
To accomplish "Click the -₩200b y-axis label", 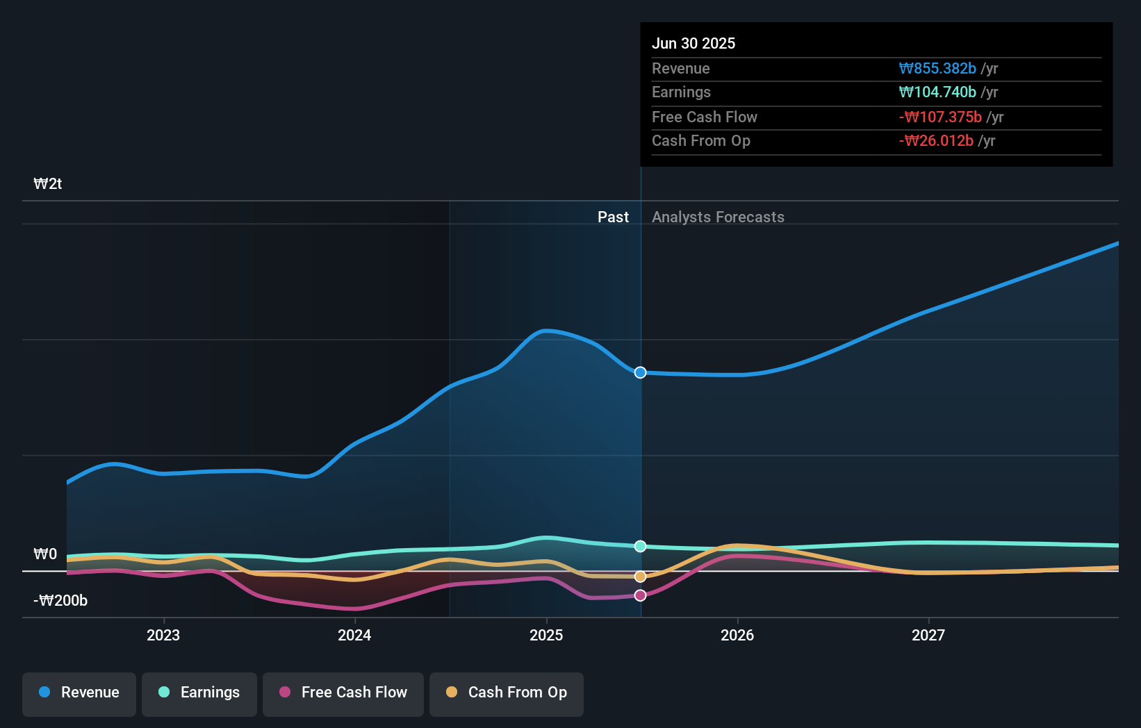I will [x=60, y=600].
